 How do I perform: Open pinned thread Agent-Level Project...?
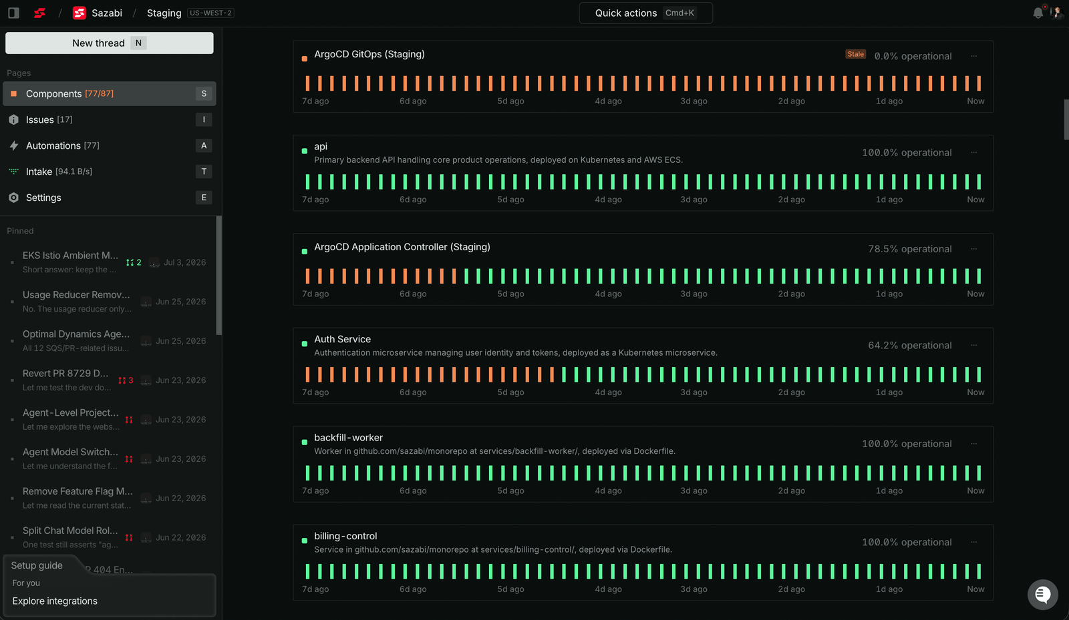(x=108, y=420)
